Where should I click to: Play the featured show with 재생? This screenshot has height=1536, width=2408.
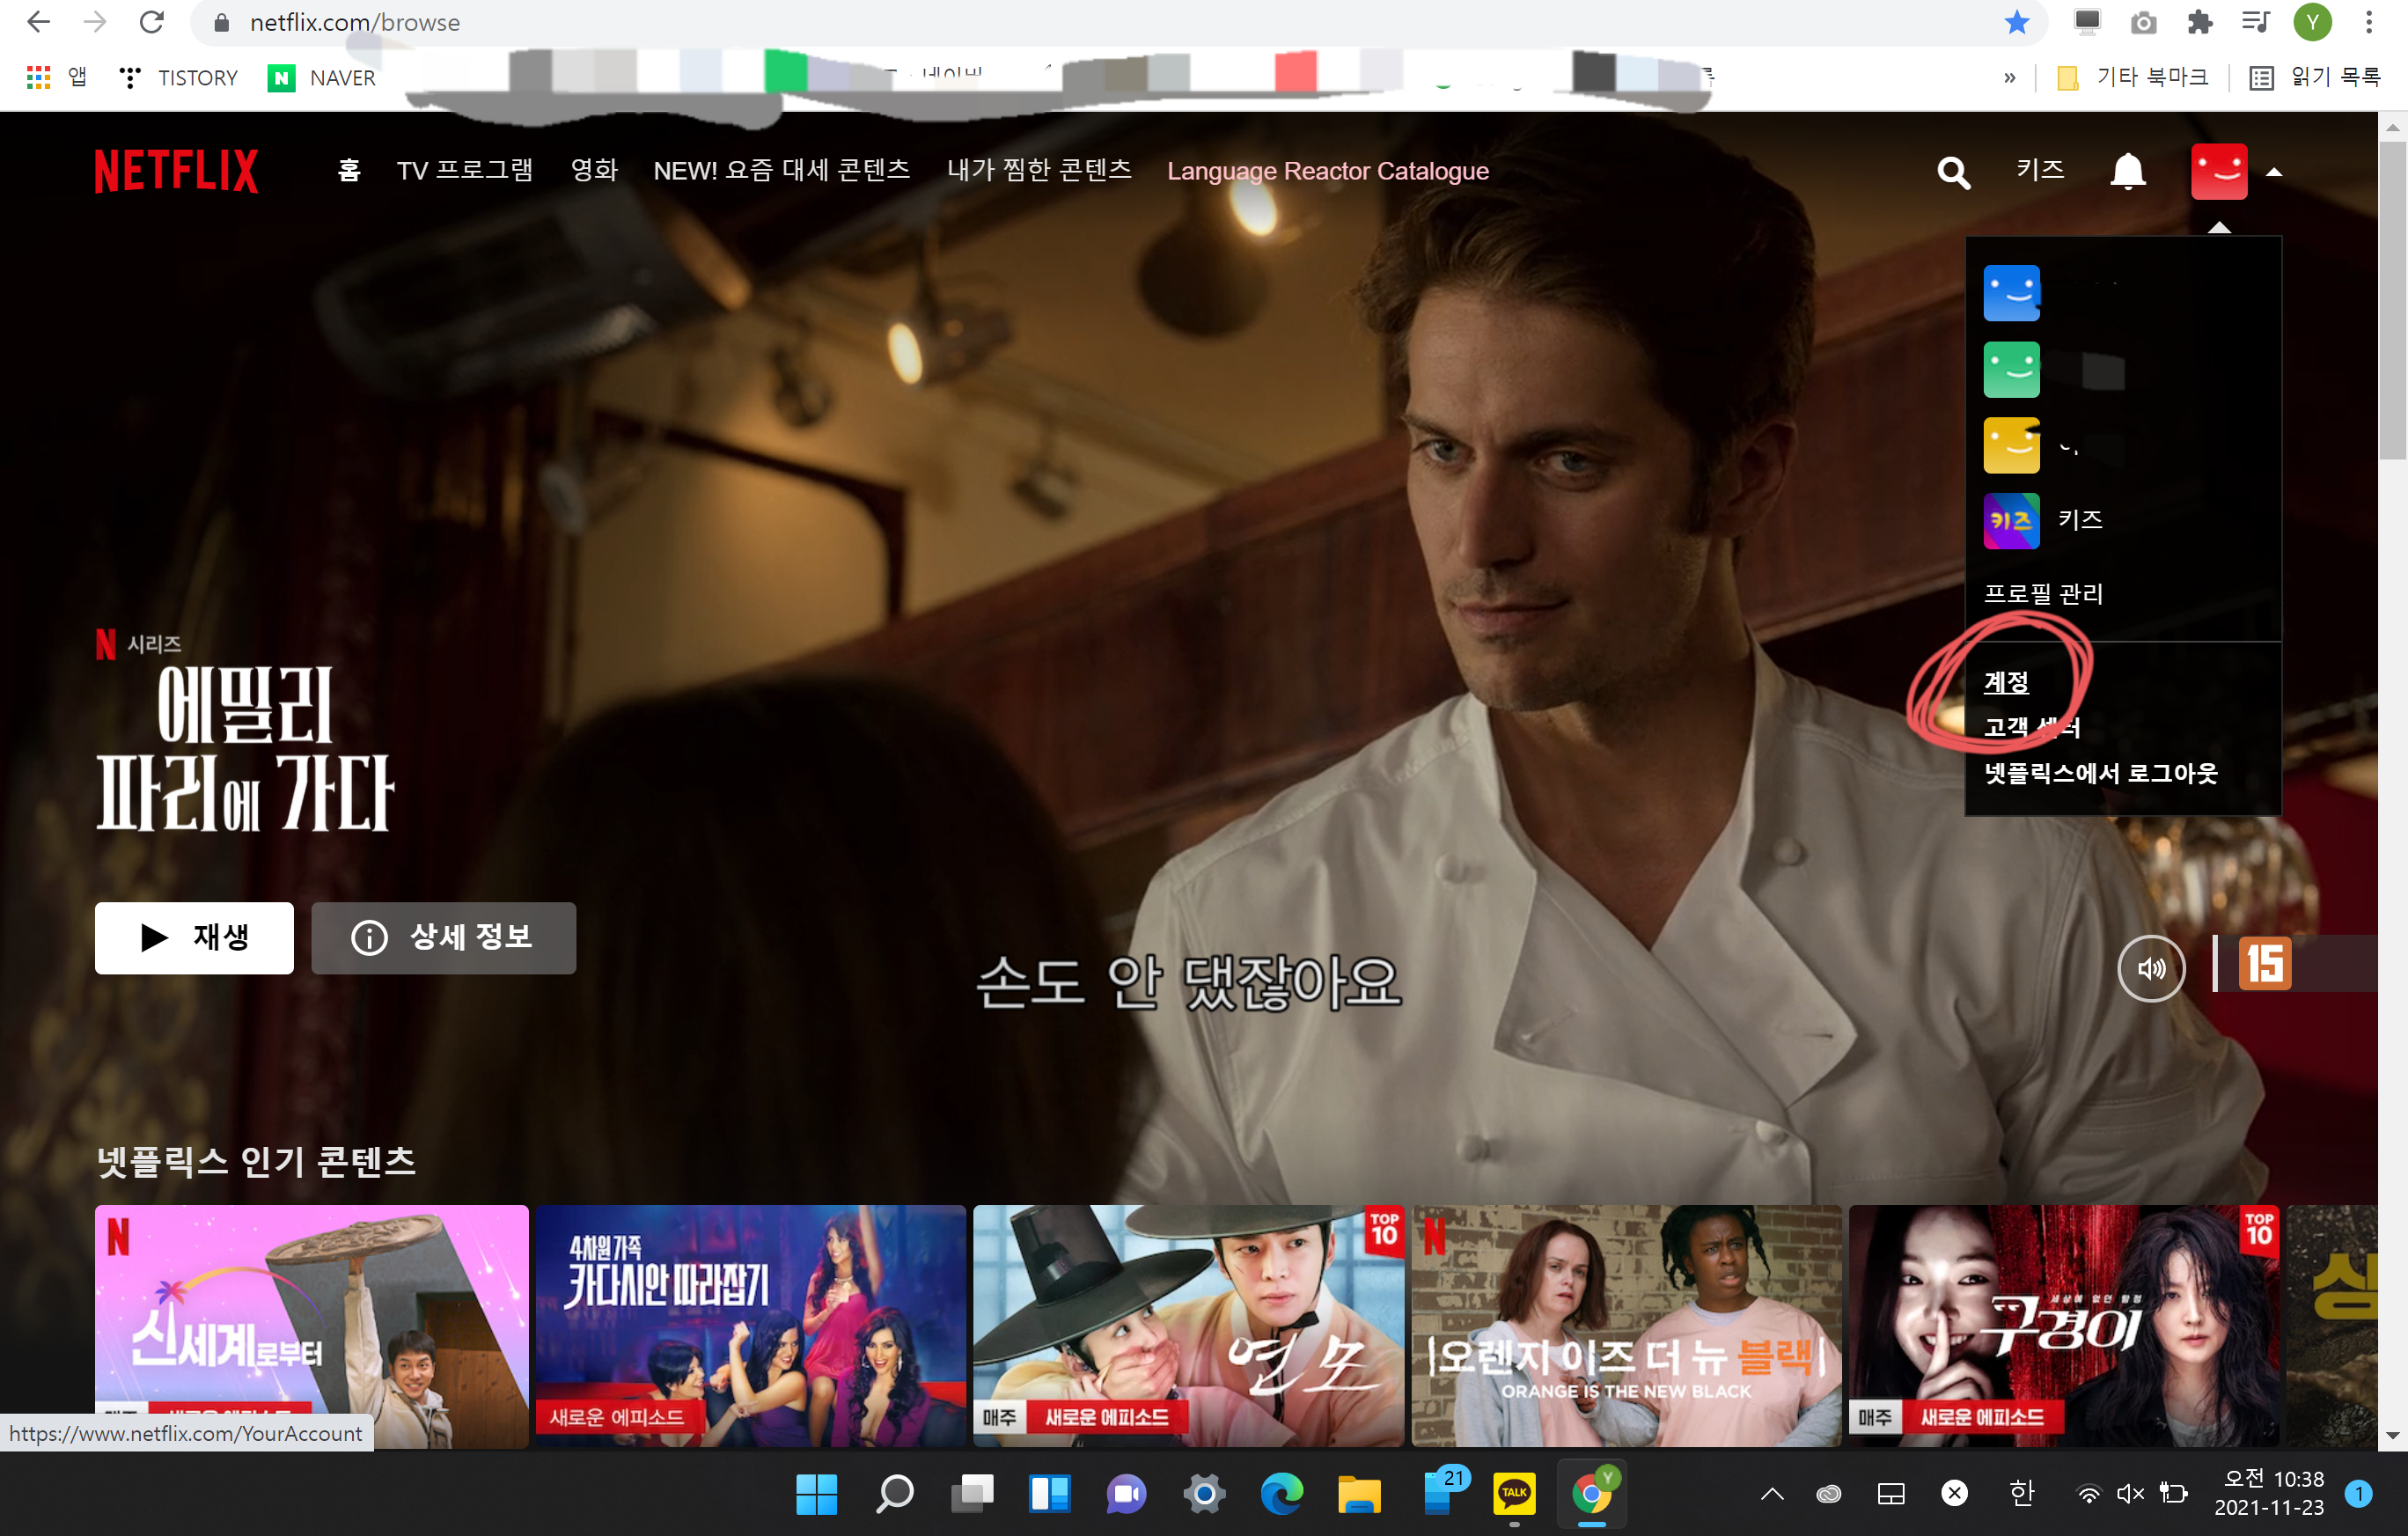194,938
